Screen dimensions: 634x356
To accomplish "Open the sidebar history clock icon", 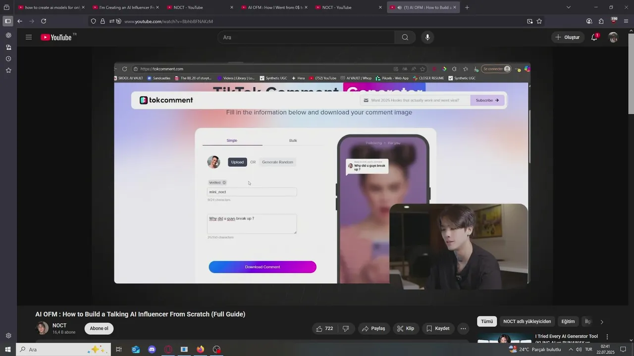I will [8, 59].
